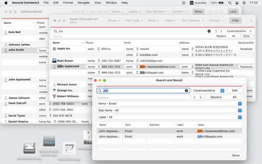Focus the Replace field in Search and Result

click(x=143, y=97)
